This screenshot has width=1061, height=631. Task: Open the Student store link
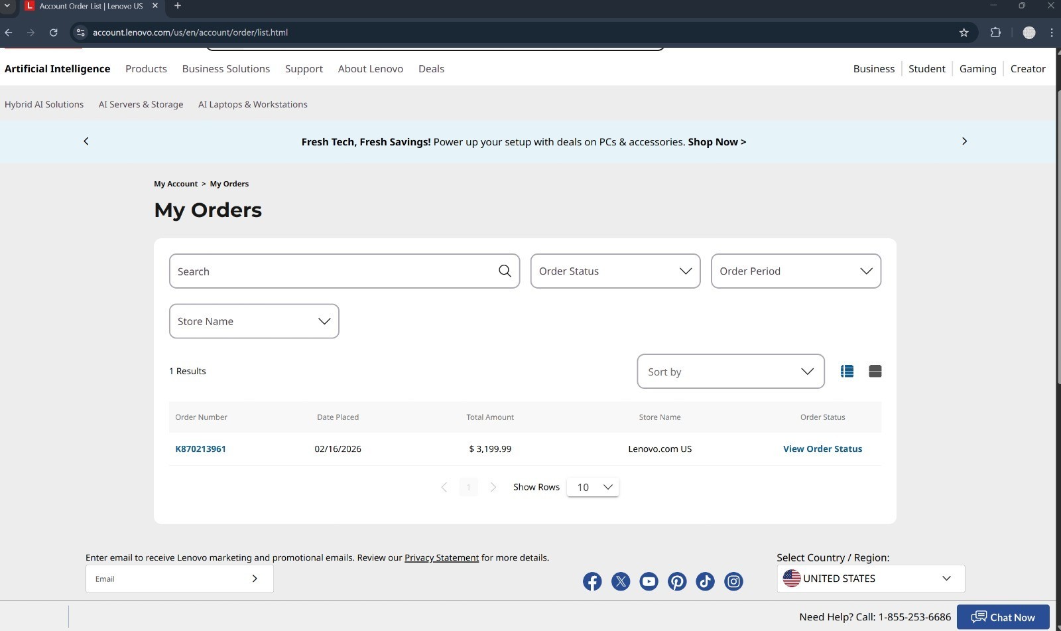926,68
